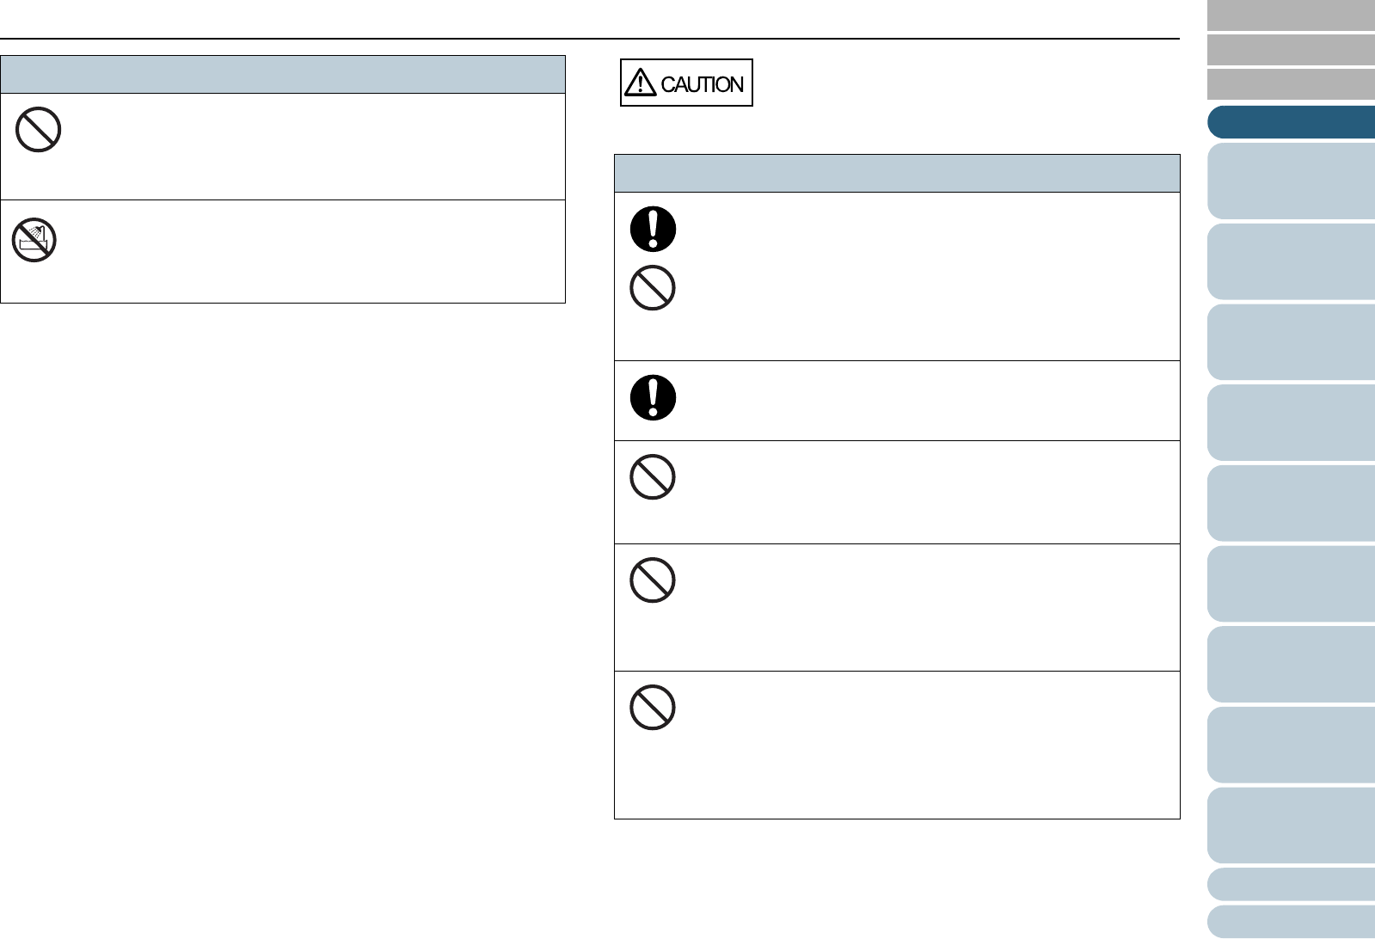Click the plain prohibition icon above the no-shower icon

coord(38,130)
